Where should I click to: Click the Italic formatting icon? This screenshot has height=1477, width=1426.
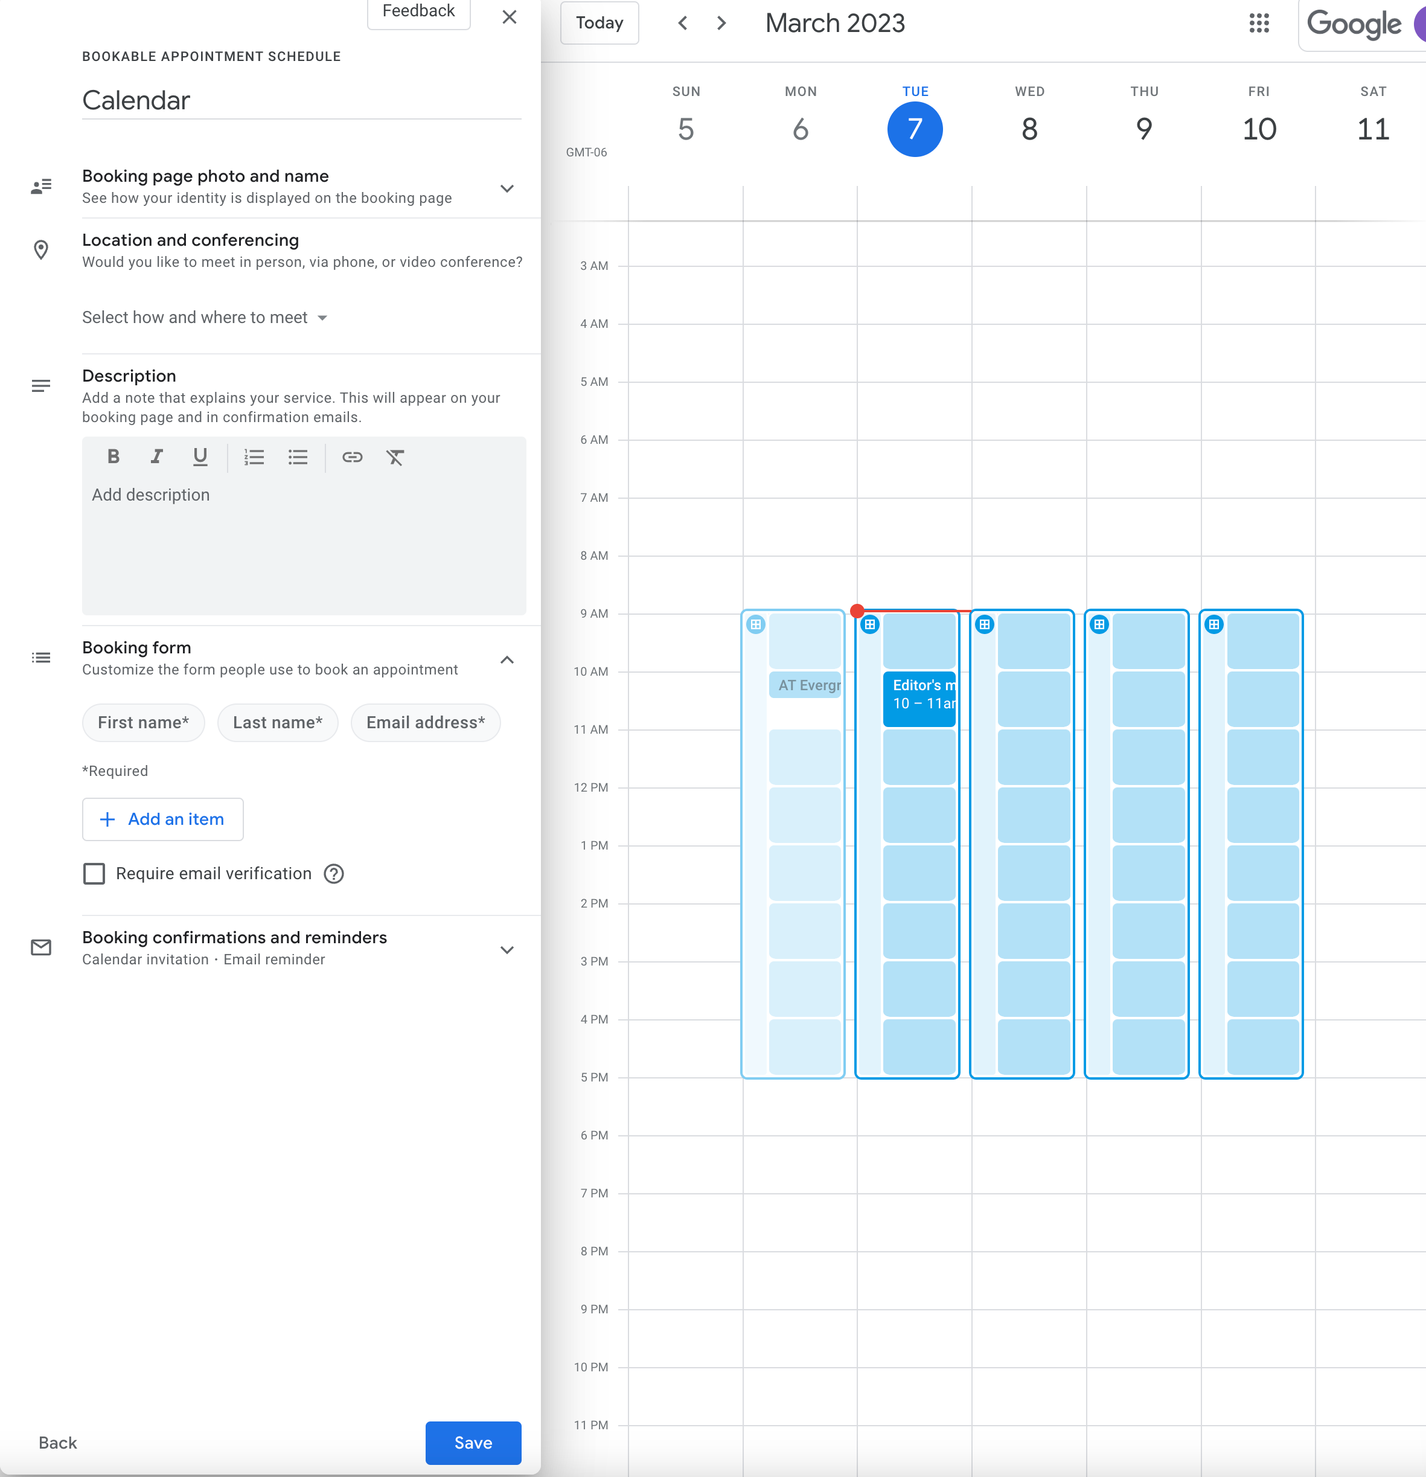coord(156,457)
